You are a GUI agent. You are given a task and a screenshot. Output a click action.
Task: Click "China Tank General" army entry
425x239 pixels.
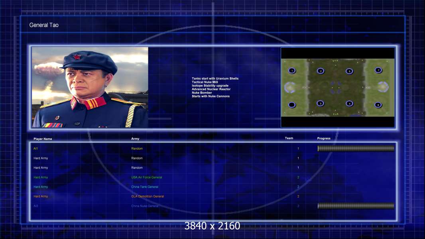(x=145, y=187)
